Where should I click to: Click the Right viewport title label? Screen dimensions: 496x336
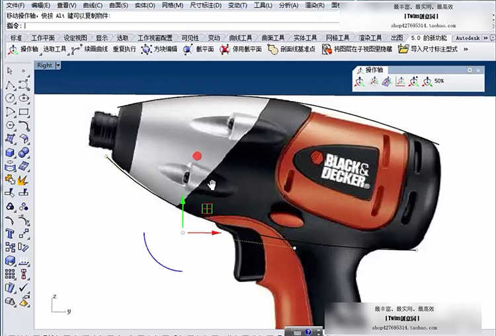(x=44, y=65)
